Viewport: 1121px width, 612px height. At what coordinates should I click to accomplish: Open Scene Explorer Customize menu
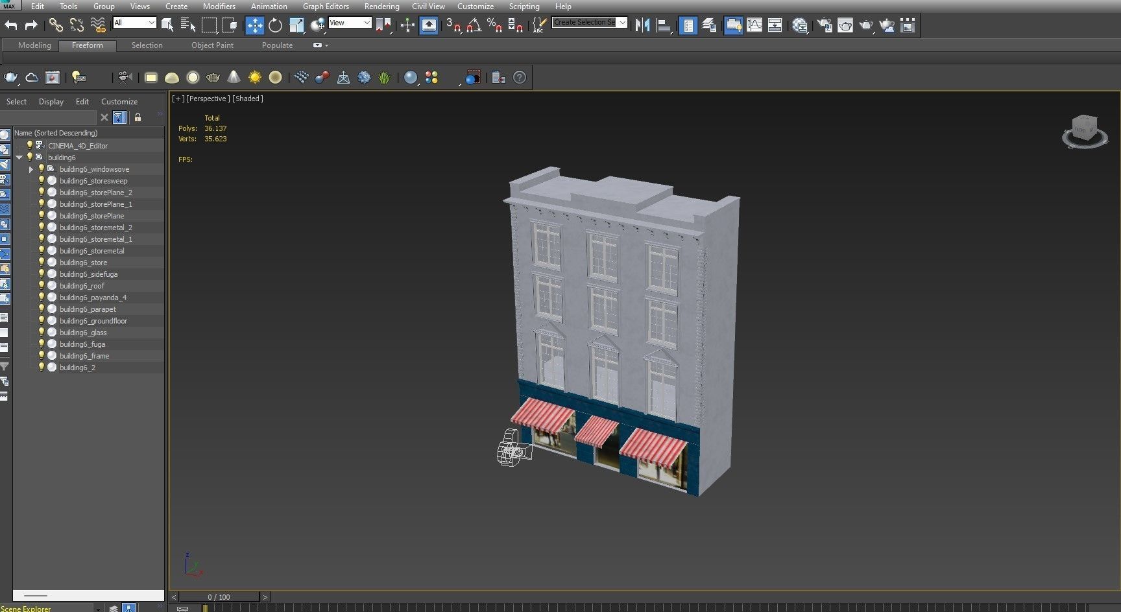(119, 102)
